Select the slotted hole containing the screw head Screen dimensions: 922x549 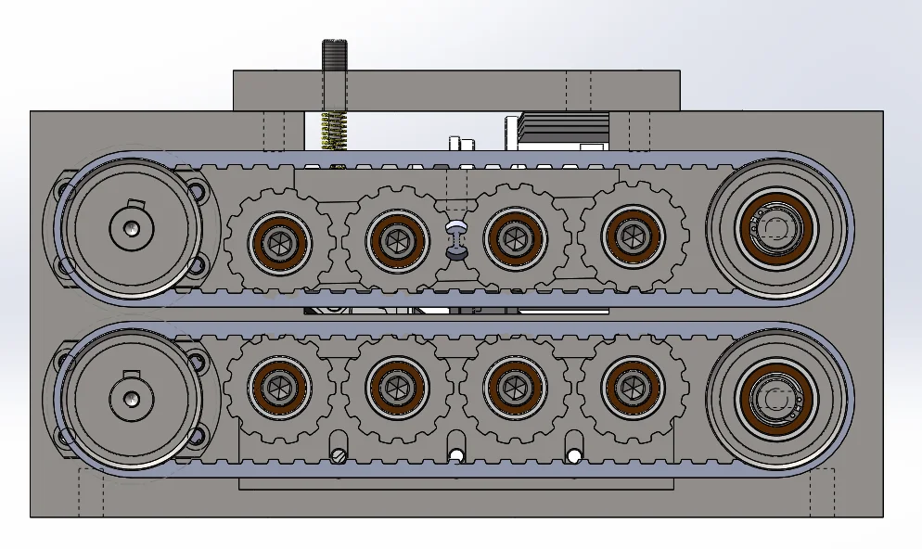339,448
